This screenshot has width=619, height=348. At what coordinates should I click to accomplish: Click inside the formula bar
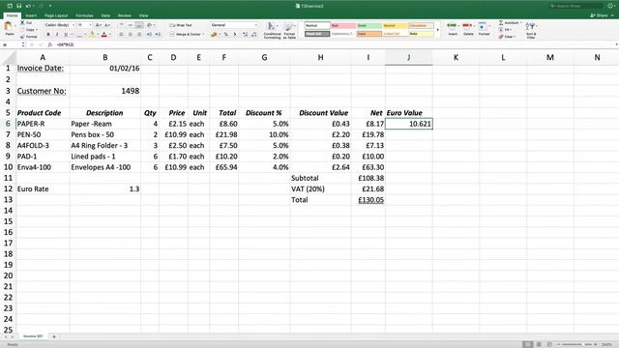[336, 44]
